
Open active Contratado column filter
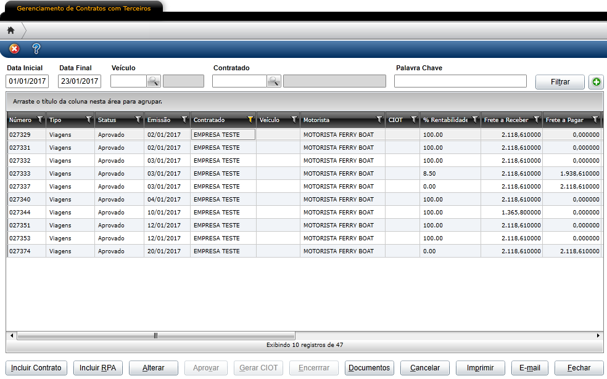click(x=250, y=120)
